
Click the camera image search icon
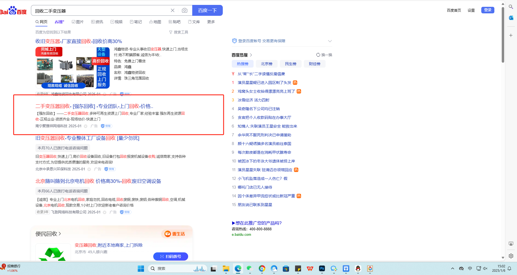pyautogui.click(x=185, y=10)
